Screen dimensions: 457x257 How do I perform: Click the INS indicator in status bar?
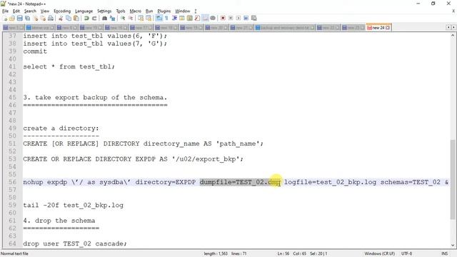pyautogui.click(x=444, y=254)
